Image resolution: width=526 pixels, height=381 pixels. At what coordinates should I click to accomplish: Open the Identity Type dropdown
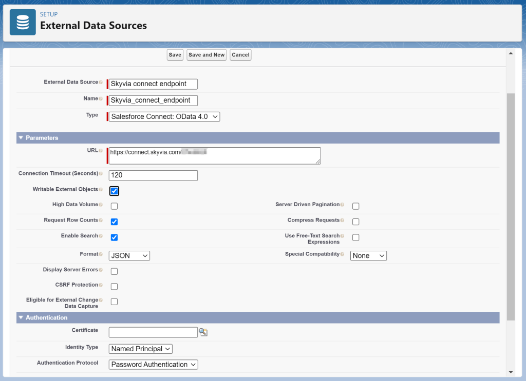pyautogui.click(x=140, y=349)
